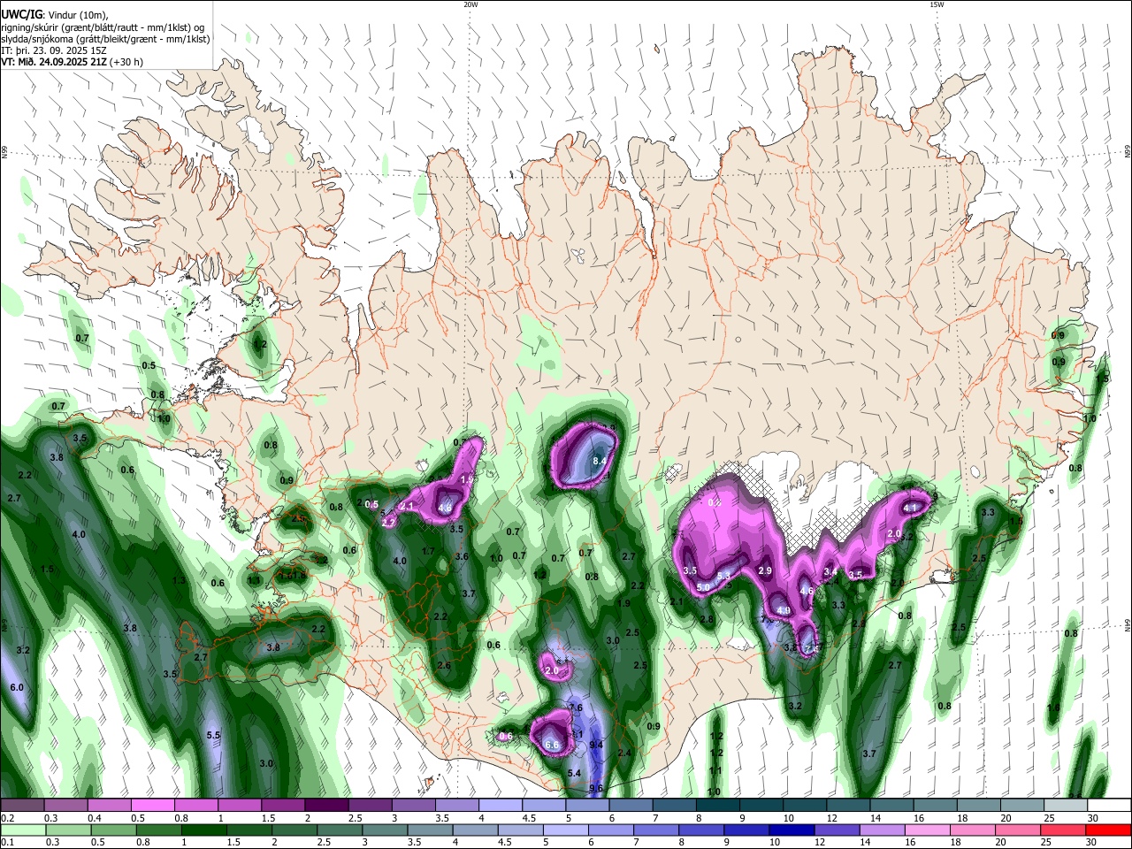
Task: Click the '15W' longitude label at top
Action: pyautogui.click(x=937, y=4)
